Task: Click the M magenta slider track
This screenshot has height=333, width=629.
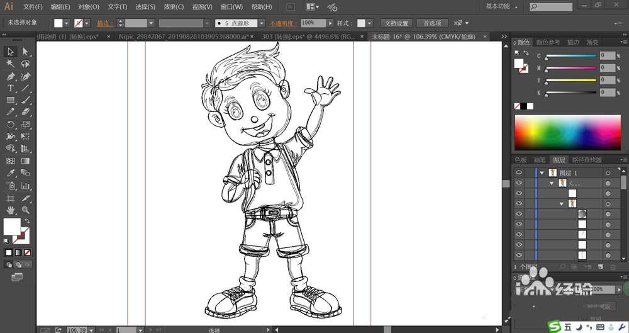Action: point(571,68)
